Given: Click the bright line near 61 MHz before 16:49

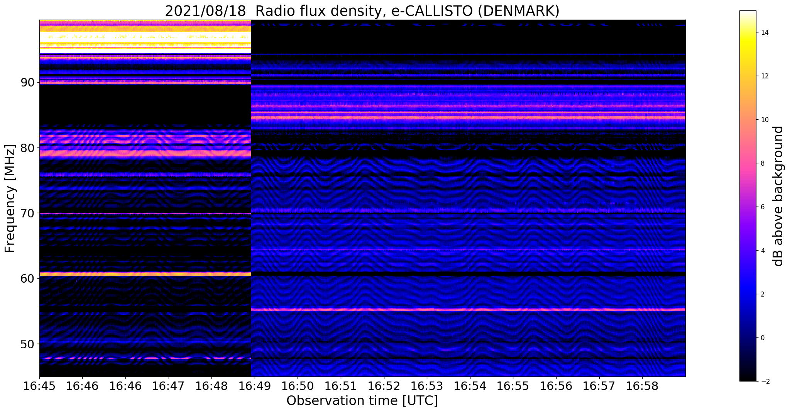Looking at the screenshot, I should pos(145,274).
